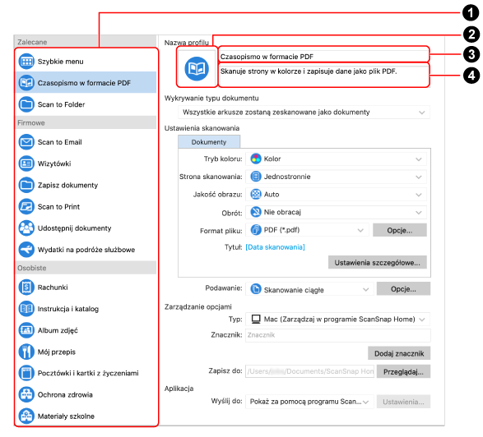Expand the Format pliku PDF dropdown
This screenshot has width=483, height=437.
[307, 230]
